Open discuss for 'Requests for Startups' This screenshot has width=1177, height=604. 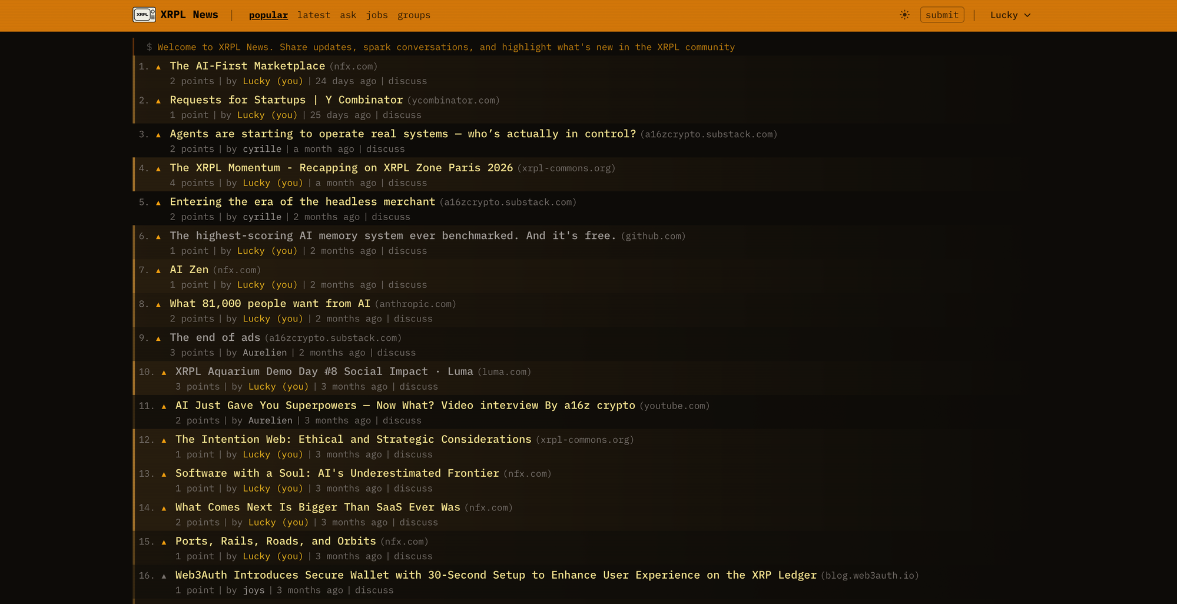(x=402, y=115)
